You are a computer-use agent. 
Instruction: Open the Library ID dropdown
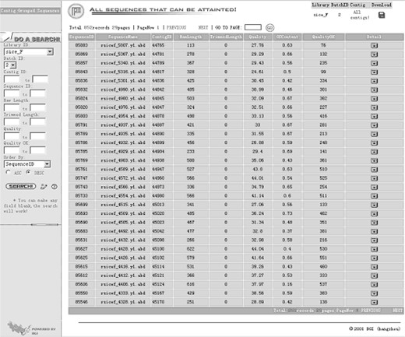coord(29,52)
